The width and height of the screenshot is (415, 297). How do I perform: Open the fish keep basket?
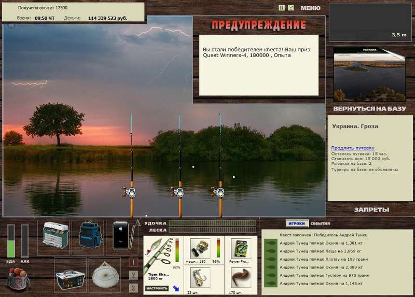pos(70,279)
